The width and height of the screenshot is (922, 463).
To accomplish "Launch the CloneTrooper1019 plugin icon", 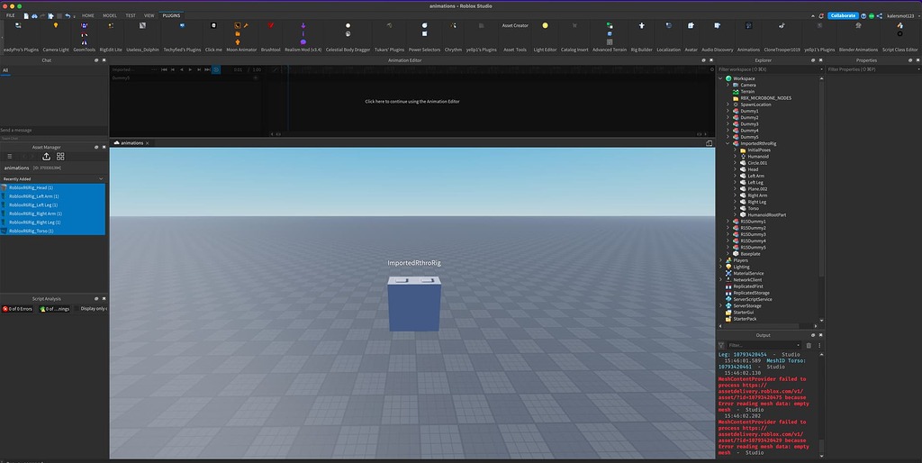I will click(782, 25).
